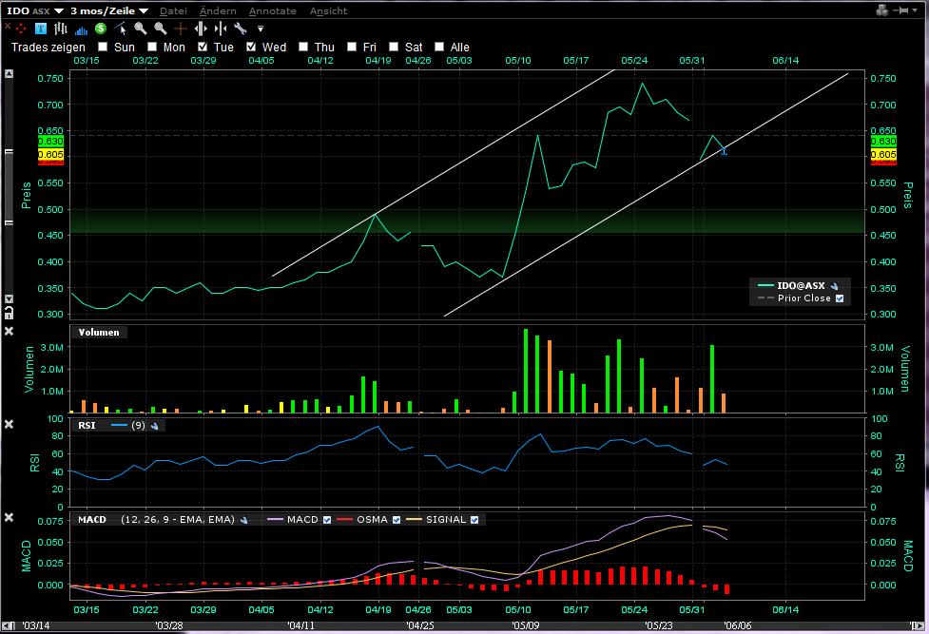929x634 pixels.
Task: Expand the 3 mos/Zeile time period dropdown
Action: click(x=144, y=10)
